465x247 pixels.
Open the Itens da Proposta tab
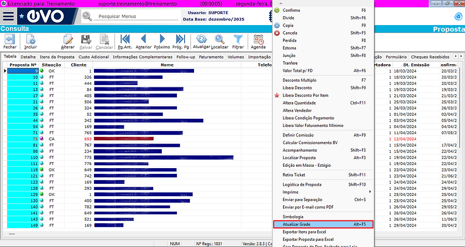(x=57, y=57)
